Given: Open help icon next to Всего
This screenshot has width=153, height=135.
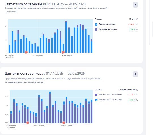Looking at the screenshot, I should 137,19.
